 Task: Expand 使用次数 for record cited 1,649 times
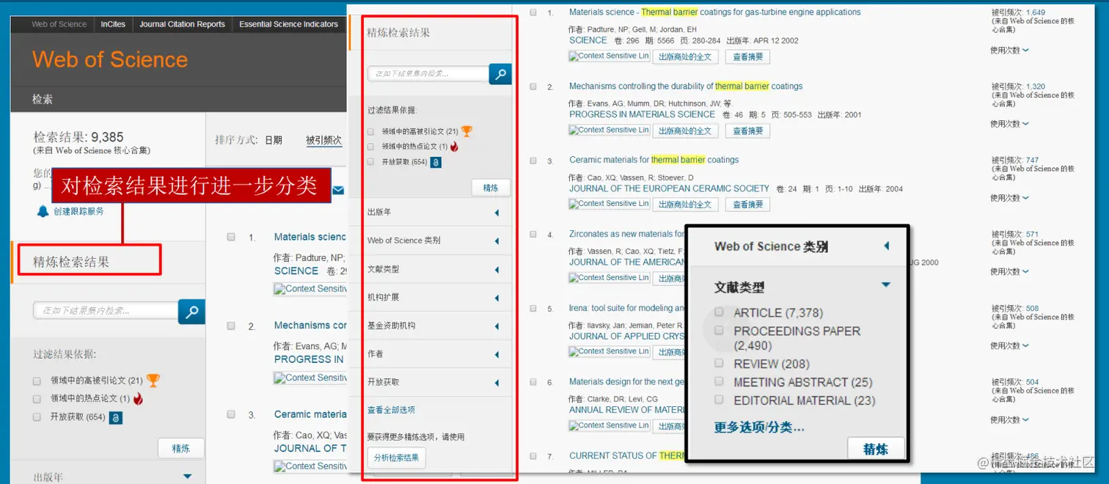click(x=1010, y=50)
